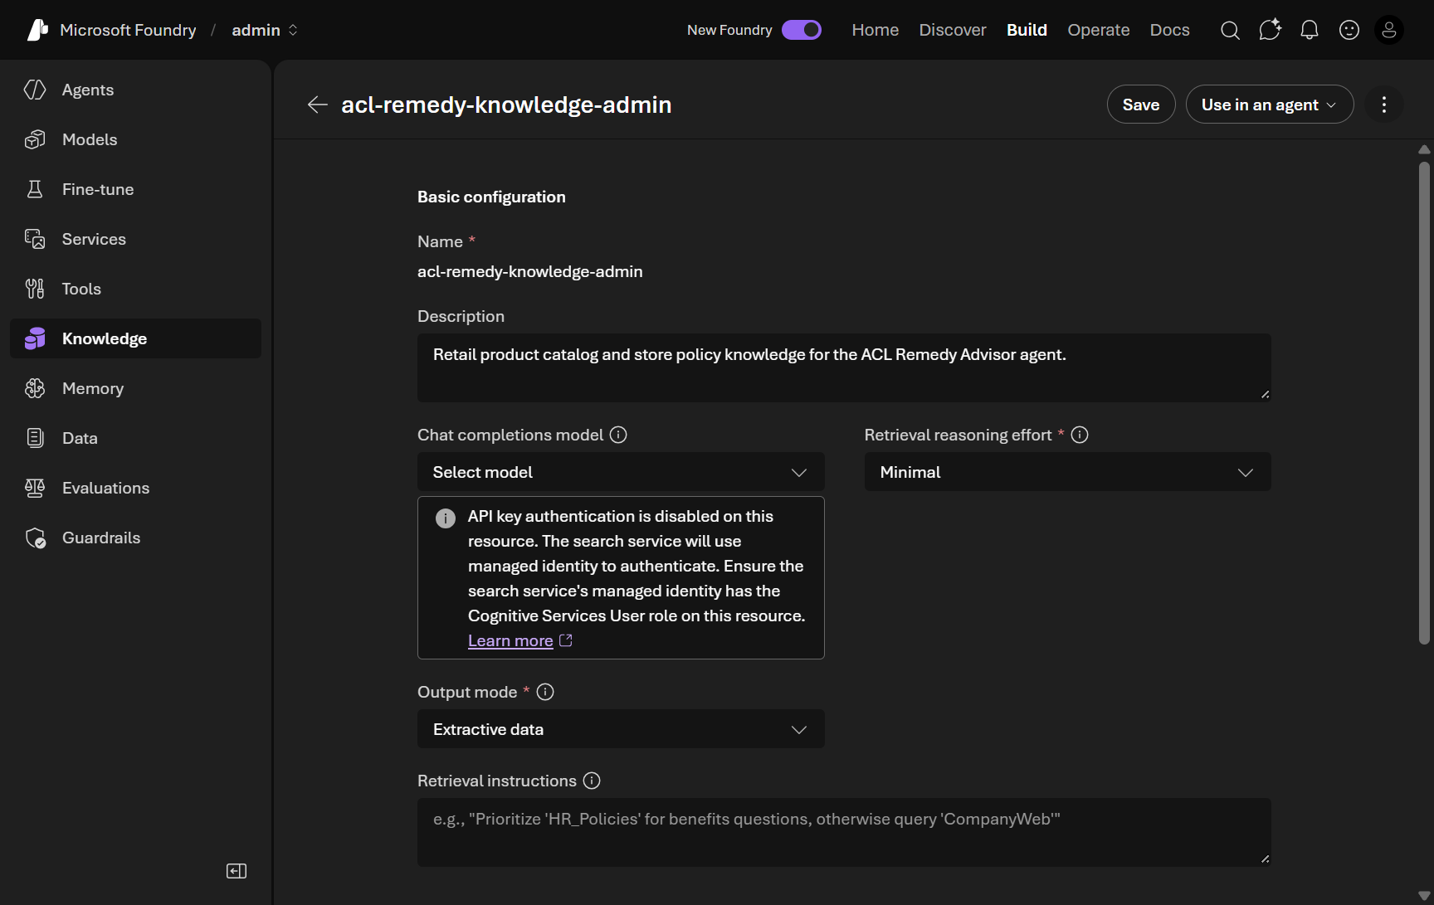Go to the Home tab
The height and width of the screenshot is (905, 1434).
[875, 31]
